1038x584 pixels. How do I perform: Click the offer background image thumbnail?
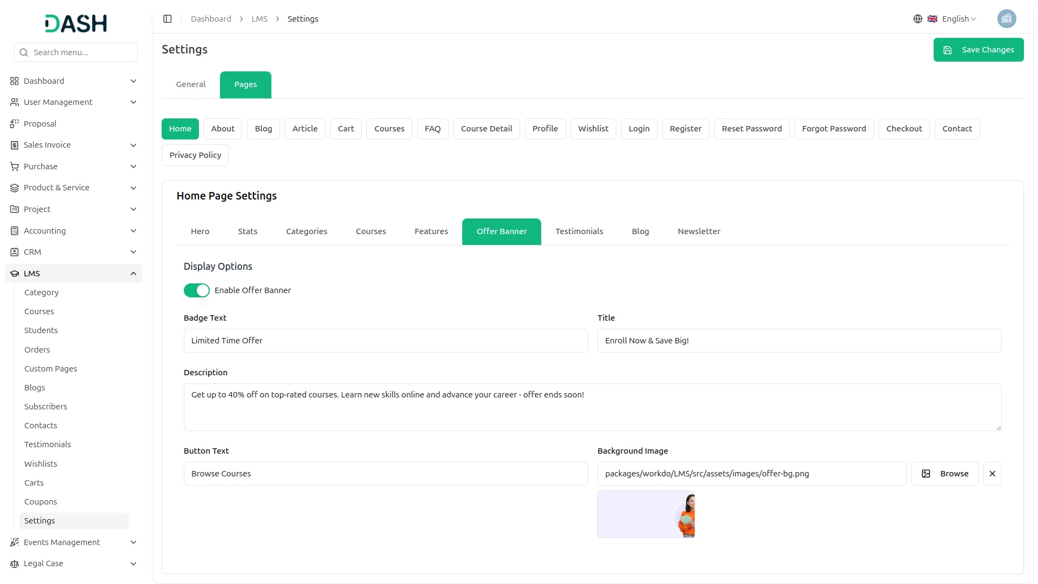tap(646, 514)
